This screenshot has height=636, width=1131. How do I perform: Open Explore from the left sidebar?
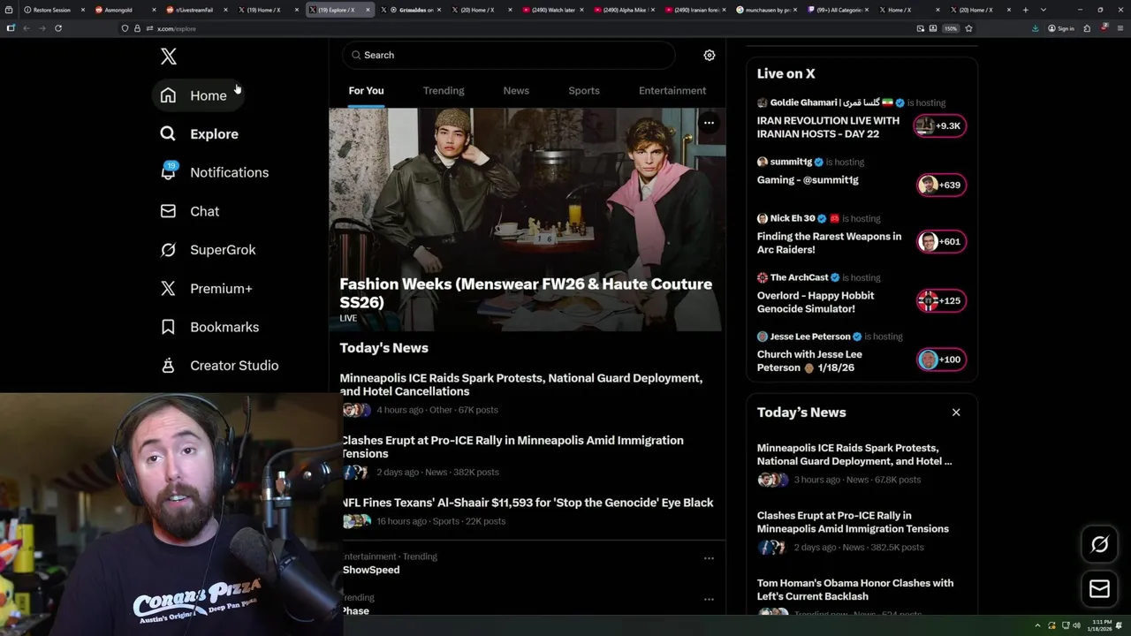[x=199, y=134]
